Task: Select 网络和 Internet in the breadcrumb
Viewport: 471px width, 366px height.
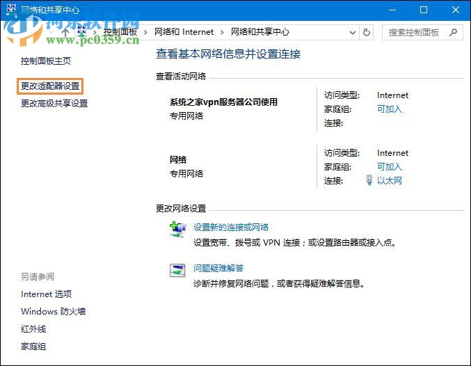Action: [184, 32]
